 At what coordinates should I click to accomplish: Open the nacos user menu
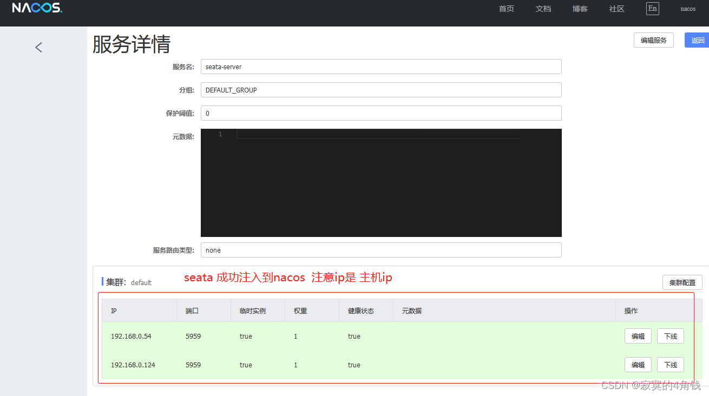pyautogui.click(x=688, y=9)
